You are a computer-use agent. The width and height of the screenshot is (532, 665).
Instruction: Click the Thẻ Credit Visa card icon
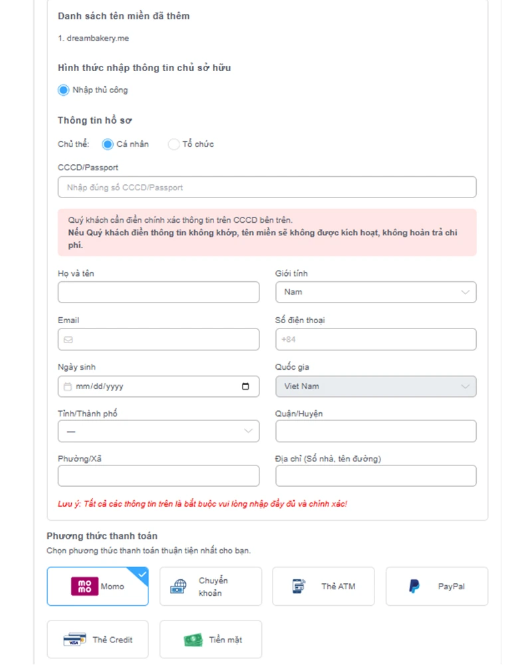[74, 640]
